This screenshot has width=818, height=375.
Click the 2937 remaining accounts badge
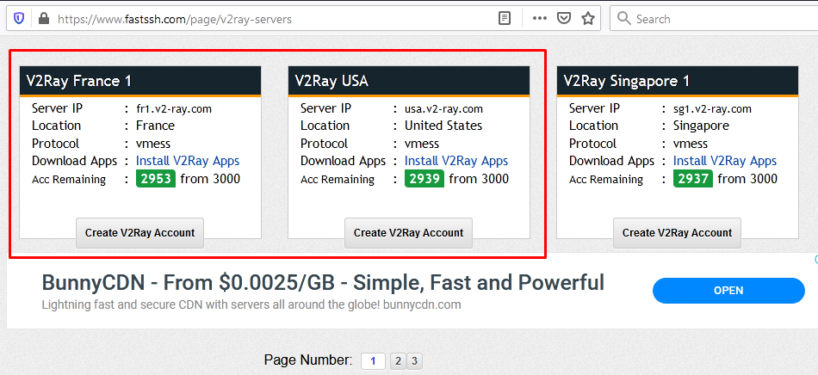click(x=693, y=179)
